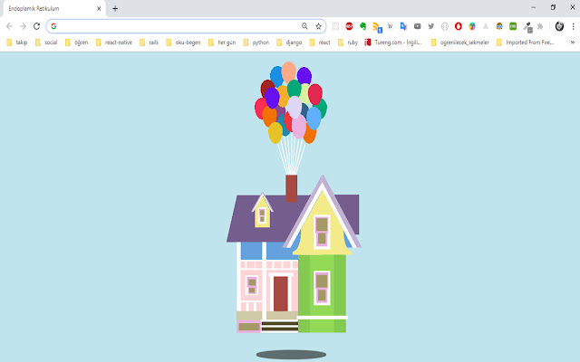
Task: Click the Google G icon in address bar
Action: point(53,26)
